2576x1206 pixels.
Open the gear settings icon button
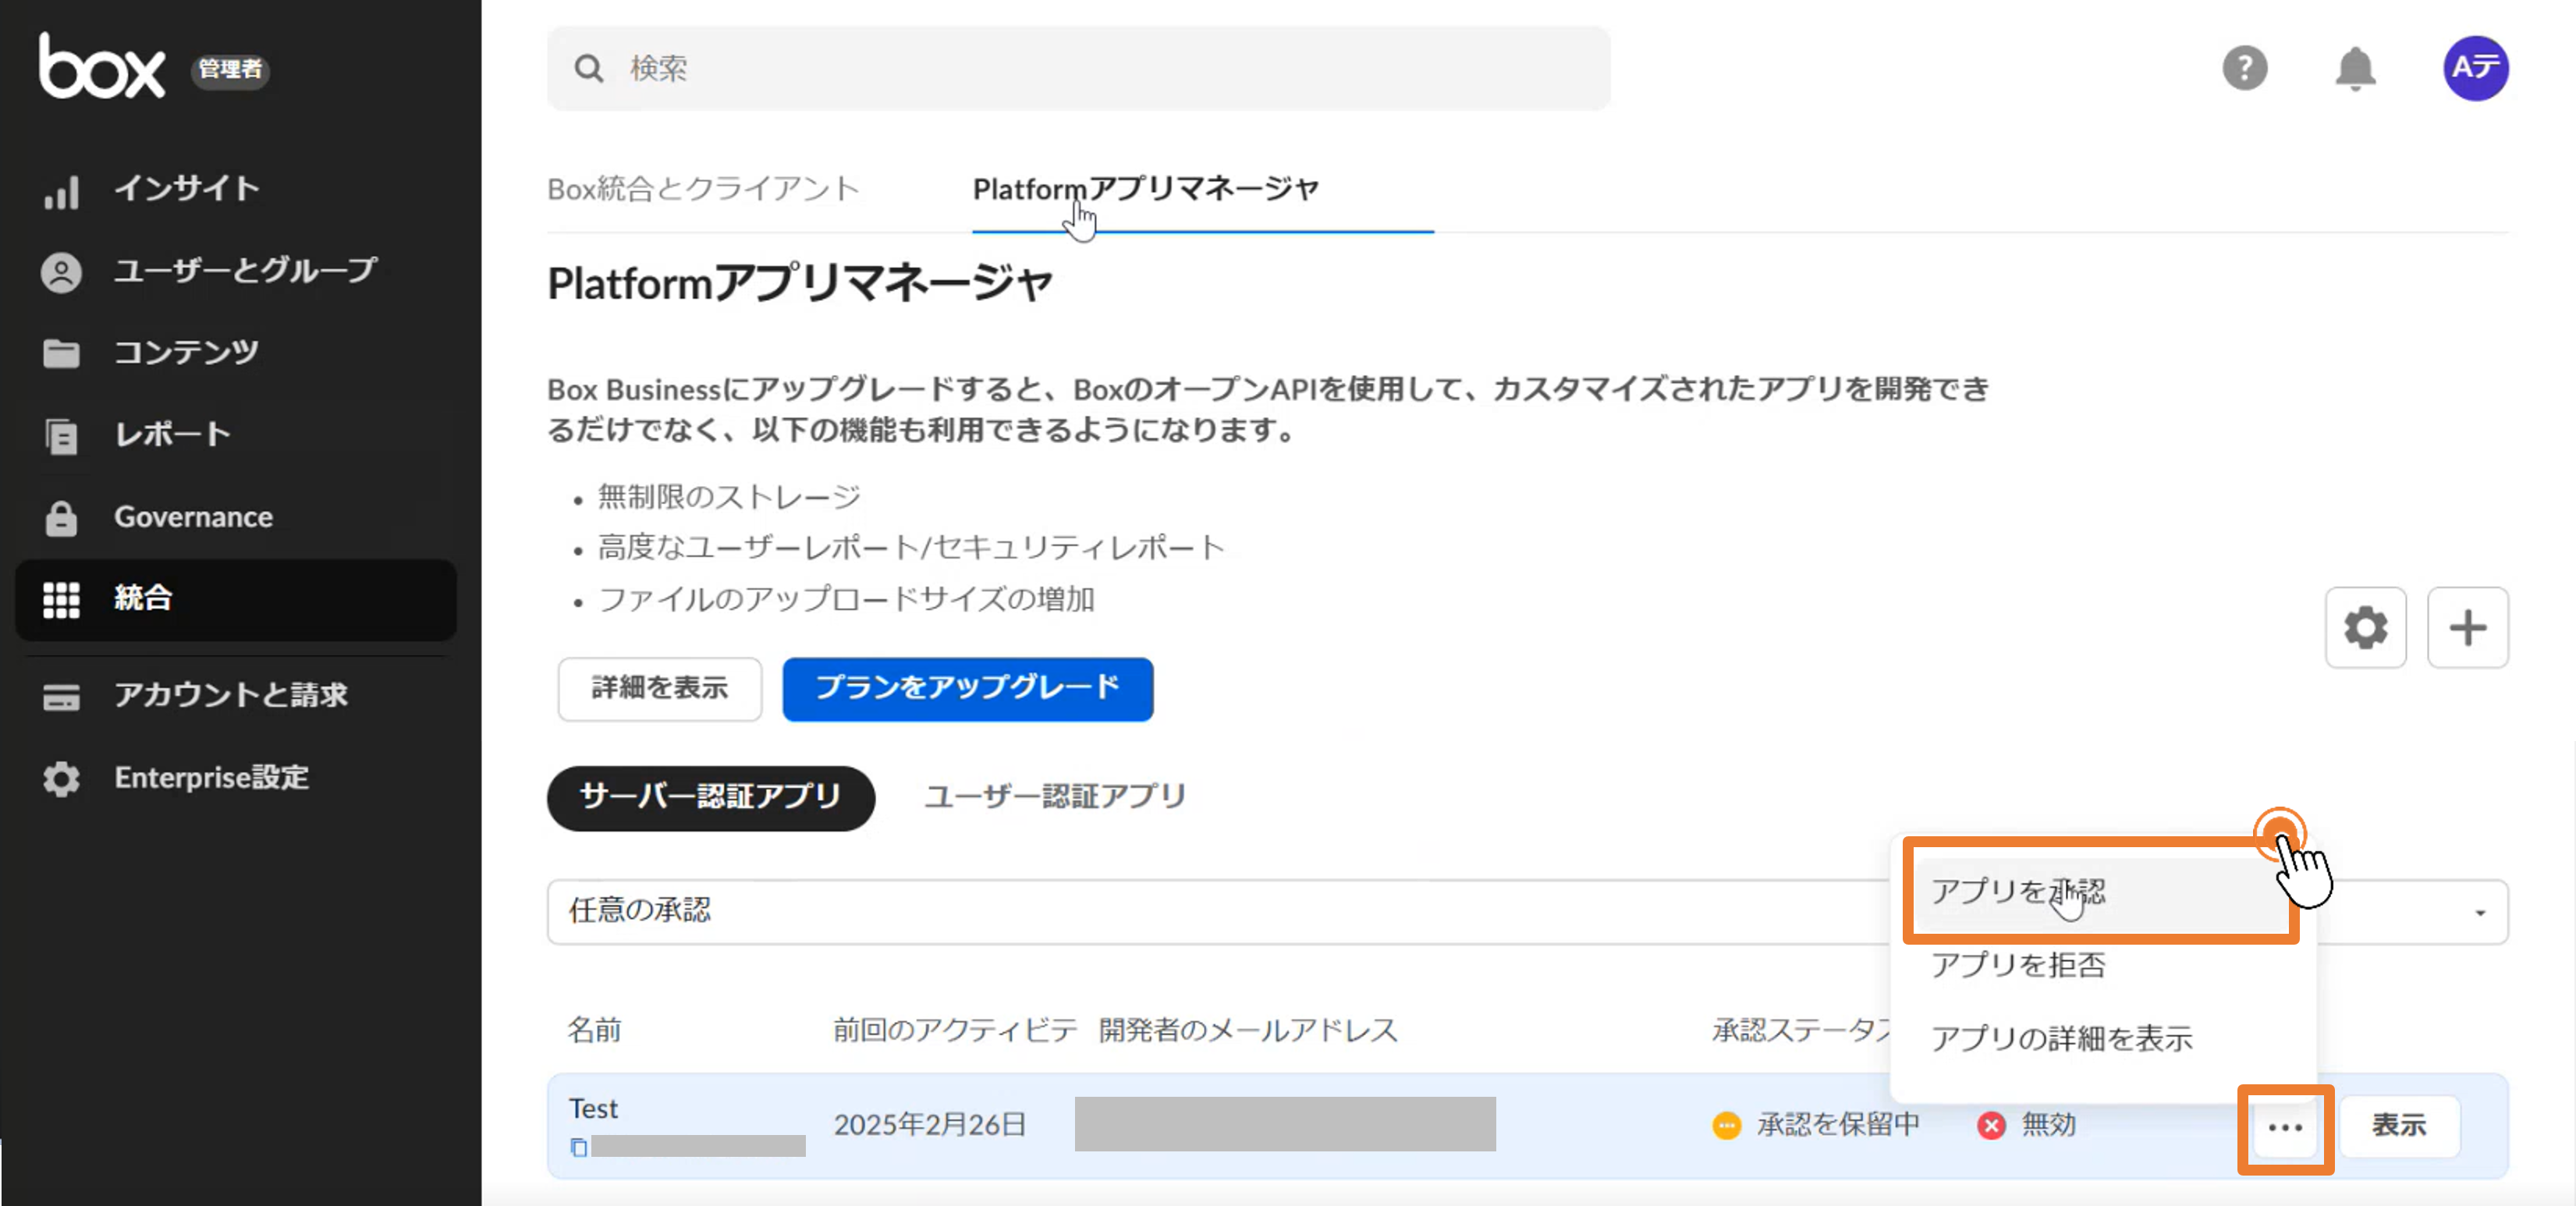click(2365, 627)
